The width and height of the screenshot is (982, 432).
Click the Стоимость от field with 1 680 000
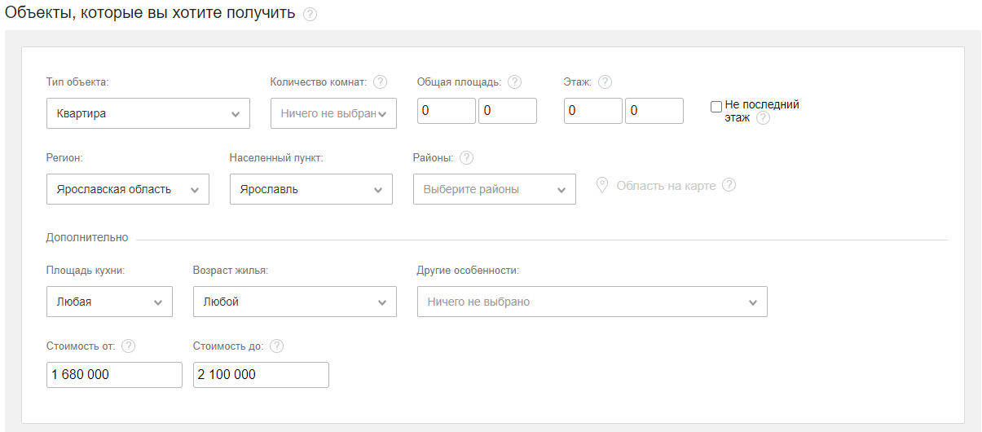coord(114,375)
